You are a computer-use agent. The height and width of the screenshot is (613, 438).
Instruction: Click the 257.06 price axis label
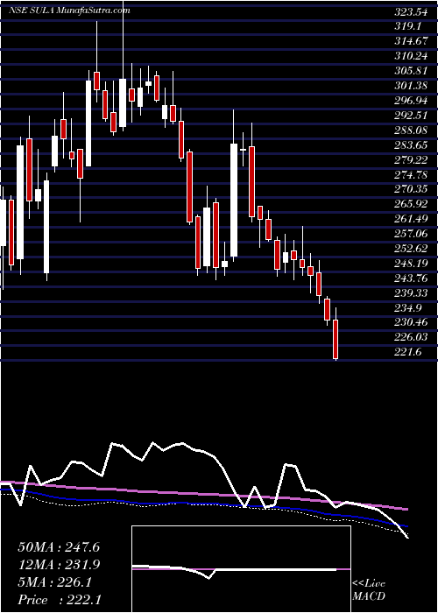coord(410,234)
